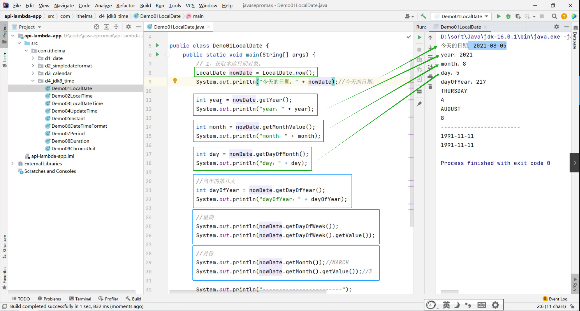Click the editor horizontal scrollbar
This screenshot has width=580, height=311.
248,292
